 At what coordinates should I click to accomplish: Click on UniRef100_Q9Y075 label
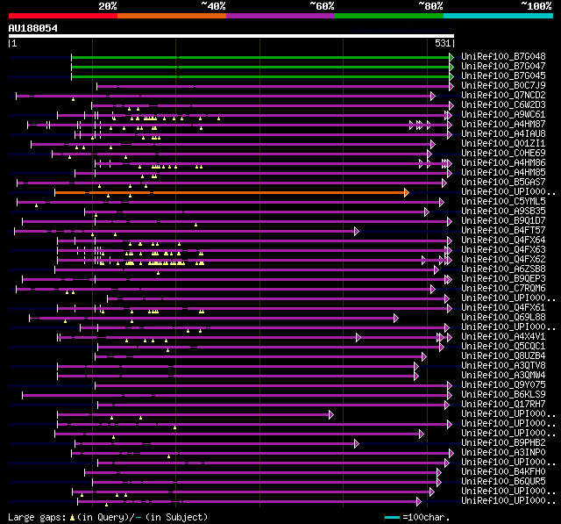pyautogui.click(x=503, y=385)
